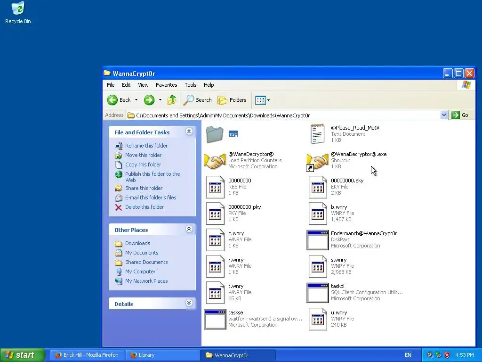Expand the Address bar dropdown

(x=443, y=115)
